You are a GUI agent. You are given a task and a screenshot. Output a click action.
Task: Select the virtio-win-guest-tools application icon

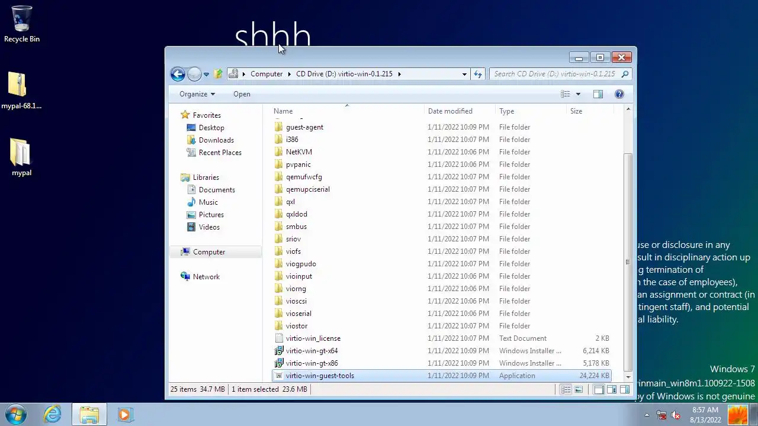[279, 376]
